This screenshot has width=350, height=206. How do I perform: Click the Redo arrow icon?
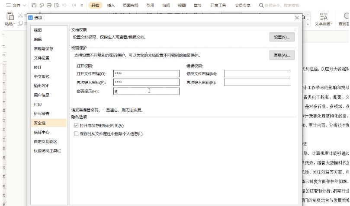click(x=75, y=5)
